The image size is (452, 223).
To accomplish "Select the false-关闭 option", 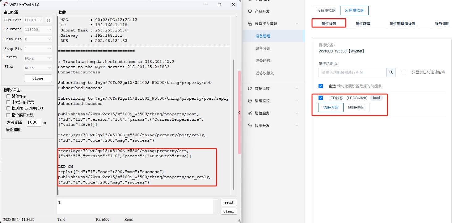I will [x=356, y=107].
